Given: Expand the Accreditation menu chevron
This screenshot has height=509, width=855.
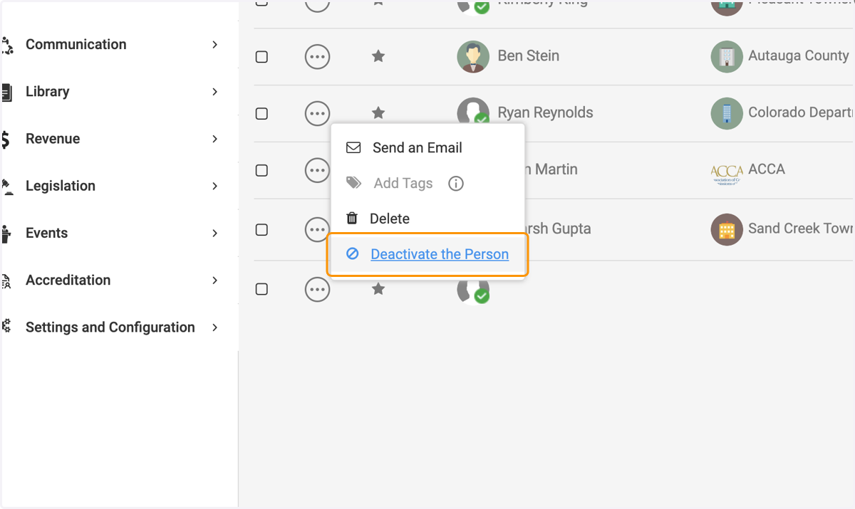Looking at the screenshot, I should pos(215,280).
